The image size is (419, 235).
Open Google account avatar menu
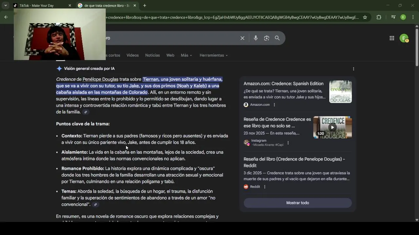[404, 38]
